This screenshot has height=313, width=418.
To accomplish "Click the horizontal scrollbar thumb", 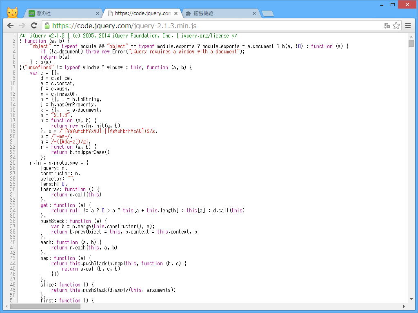I will [x=45, y=306].
